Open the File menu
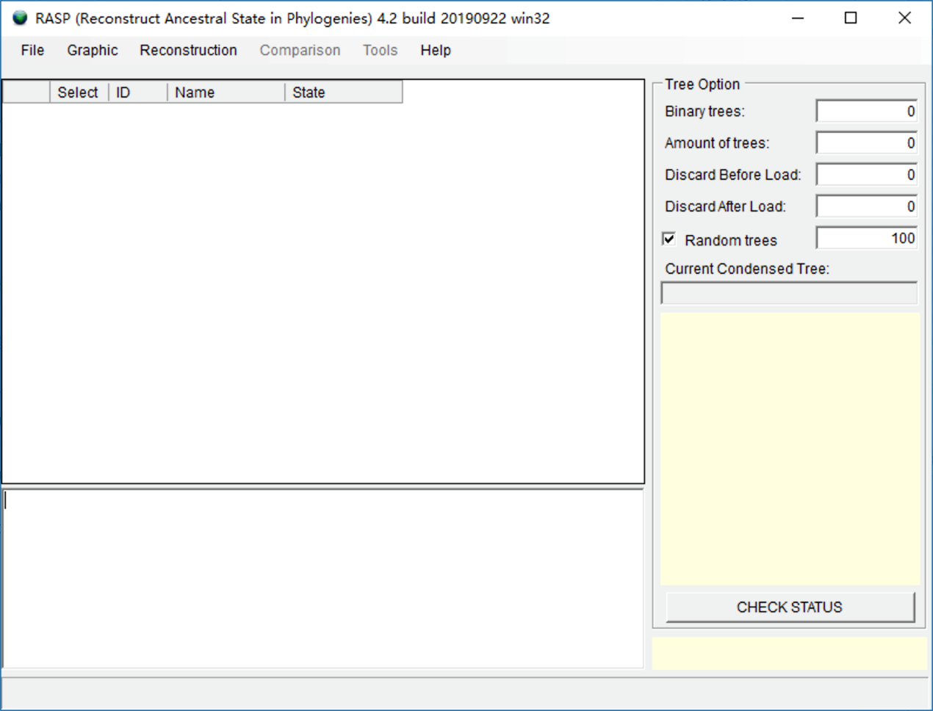The width and height of the screenshot is (933, 711). (32, 50)
